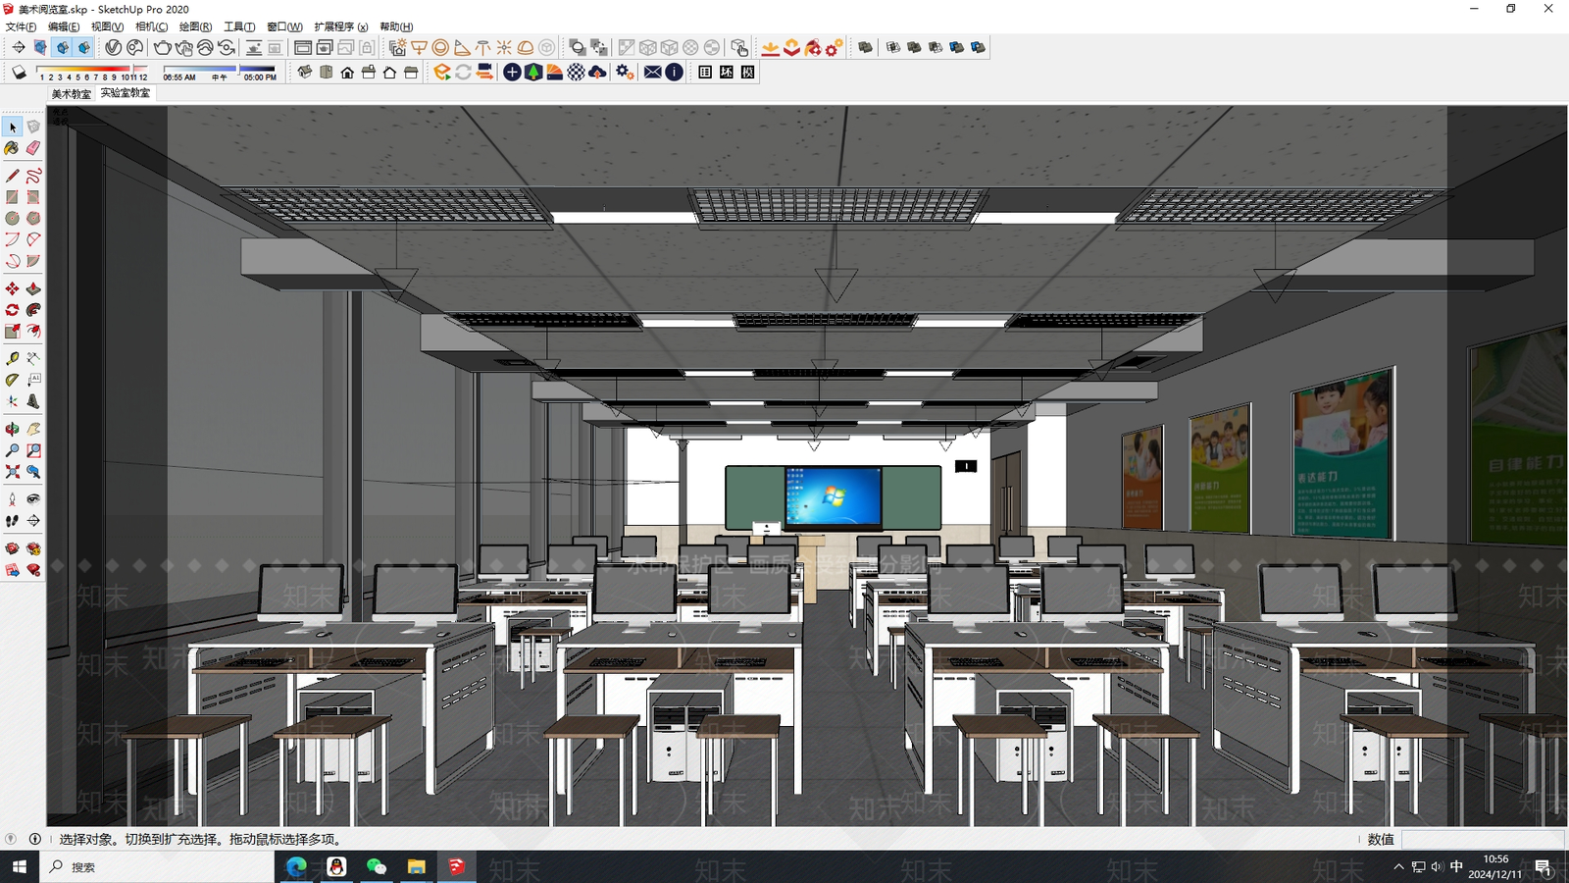This screenshot has height=883, width=1569.
Task: Switch to the Iso house view
Action: coord(305,72)
